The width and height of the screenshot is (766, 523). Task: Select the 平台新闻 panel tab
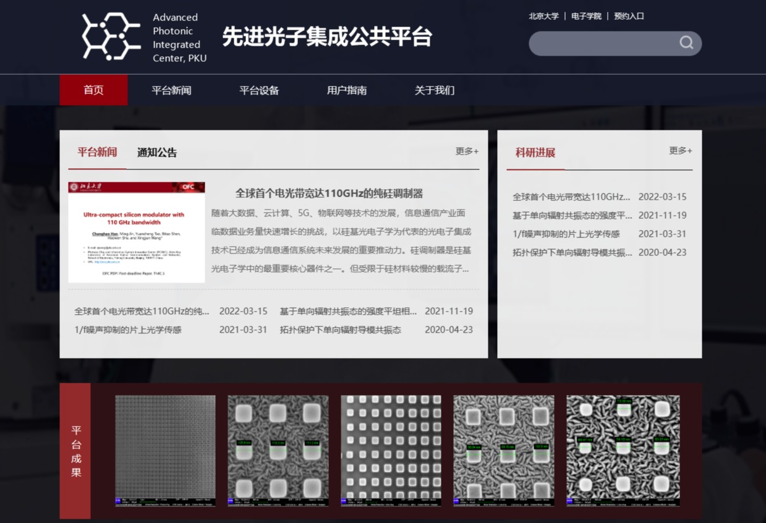[x=97, y=152]
